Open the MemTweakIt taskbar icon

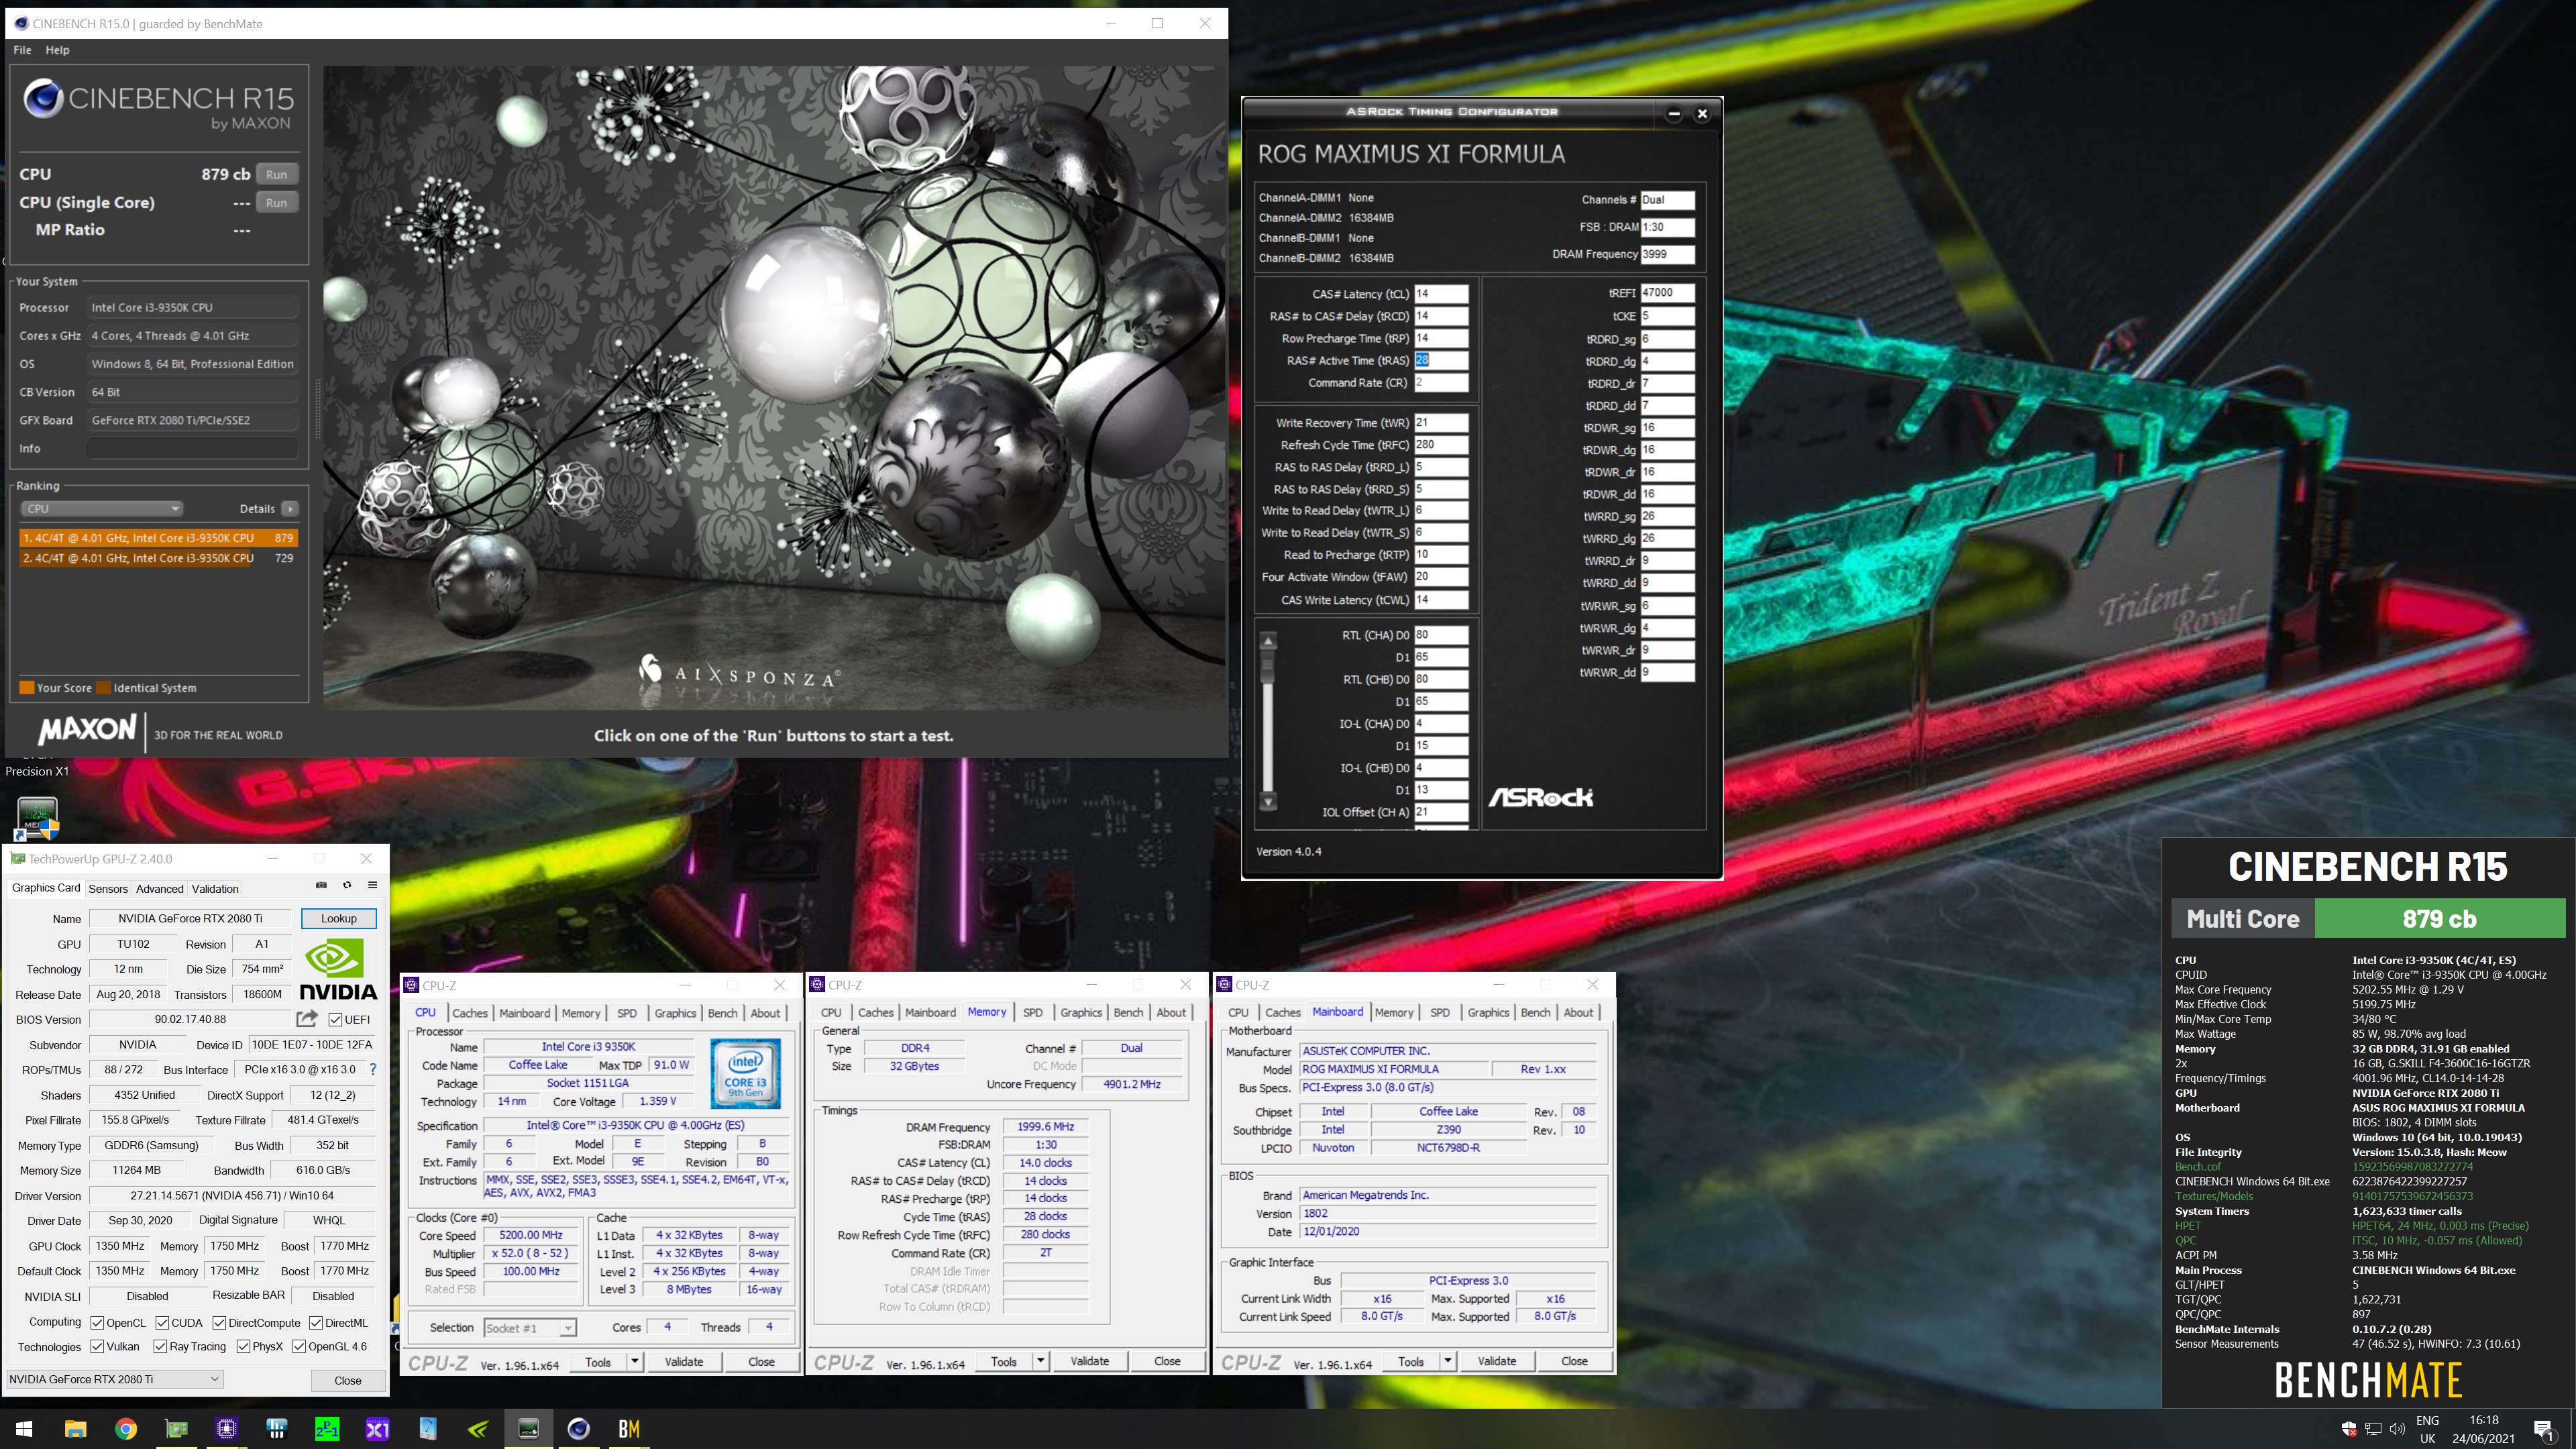tap(528, 1429)
